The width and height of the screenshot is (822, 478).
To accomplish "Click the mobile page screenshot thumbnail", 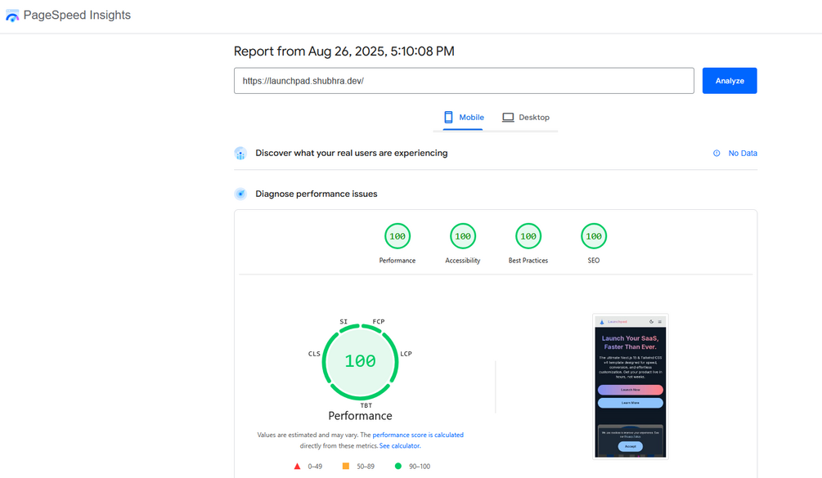I will (x=630, y=386).
